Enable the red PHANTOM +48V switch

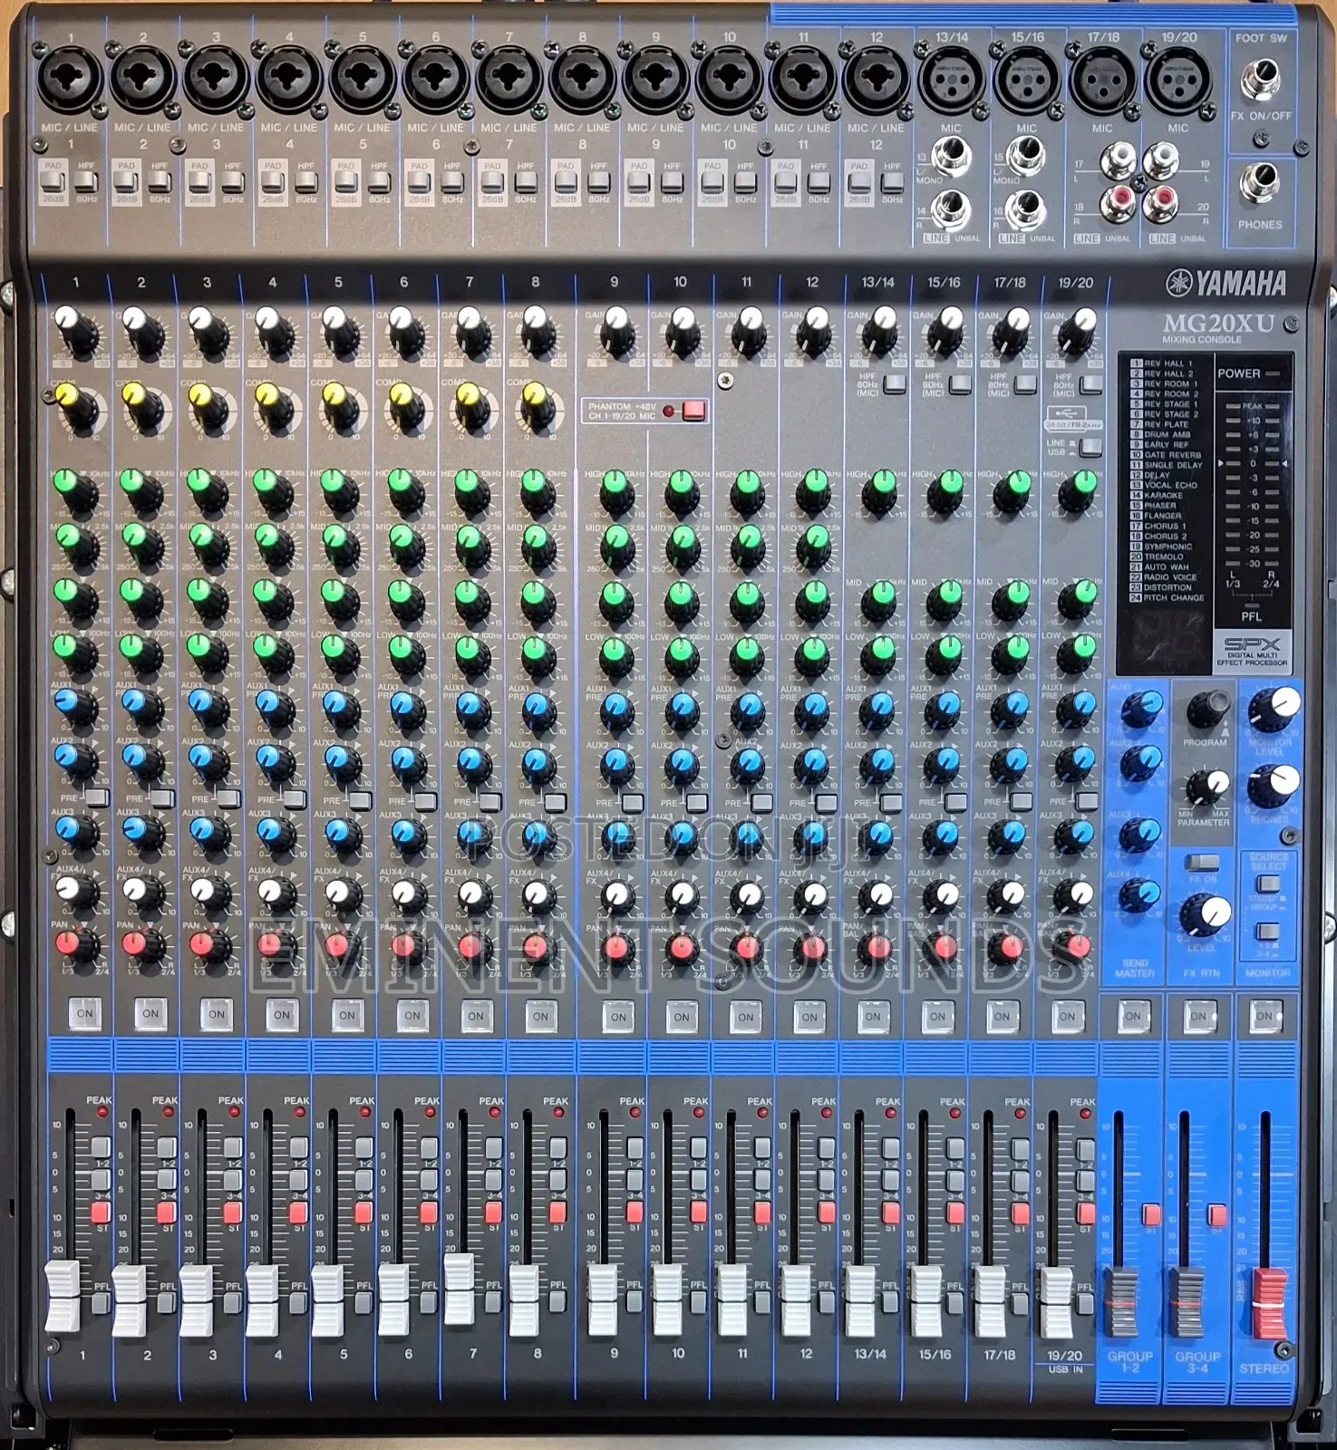694,411
